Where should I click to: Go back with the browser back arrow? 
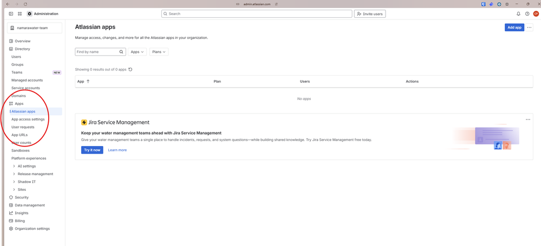8,4
